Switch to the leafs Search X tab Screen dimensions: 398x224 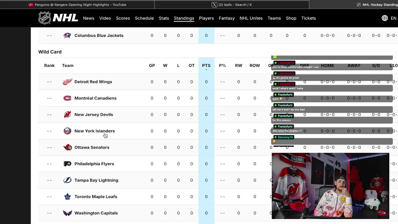tap(232, 5)
